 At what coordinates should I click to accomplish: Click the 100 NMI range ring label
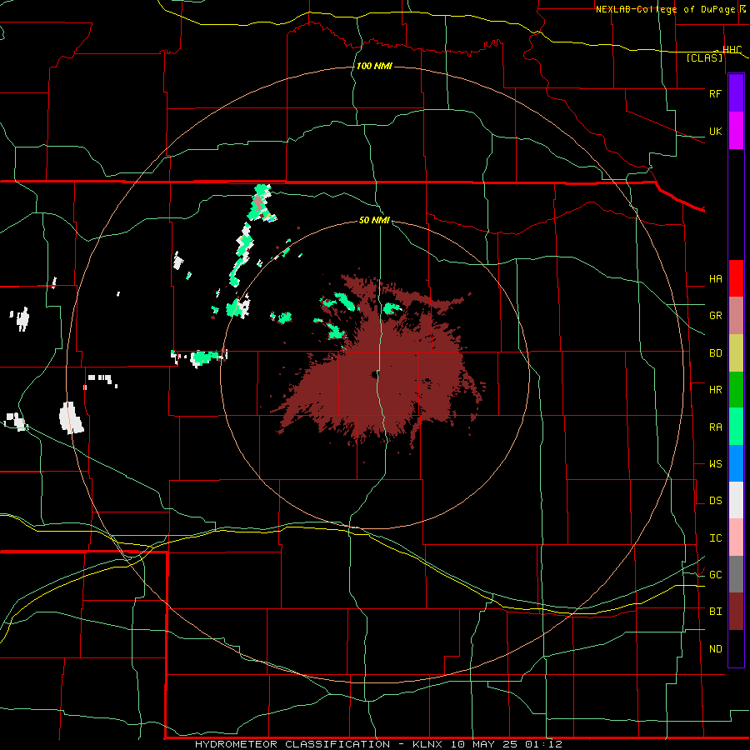pyautogui.click(x=374, y=66)
